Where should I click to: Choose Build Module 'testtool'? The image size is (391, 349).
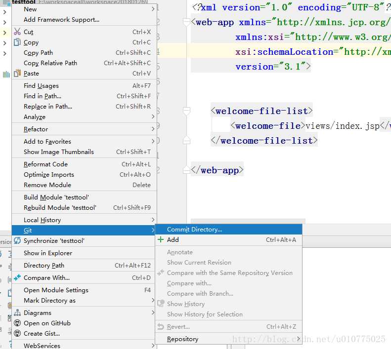click(x=84, y=197)
